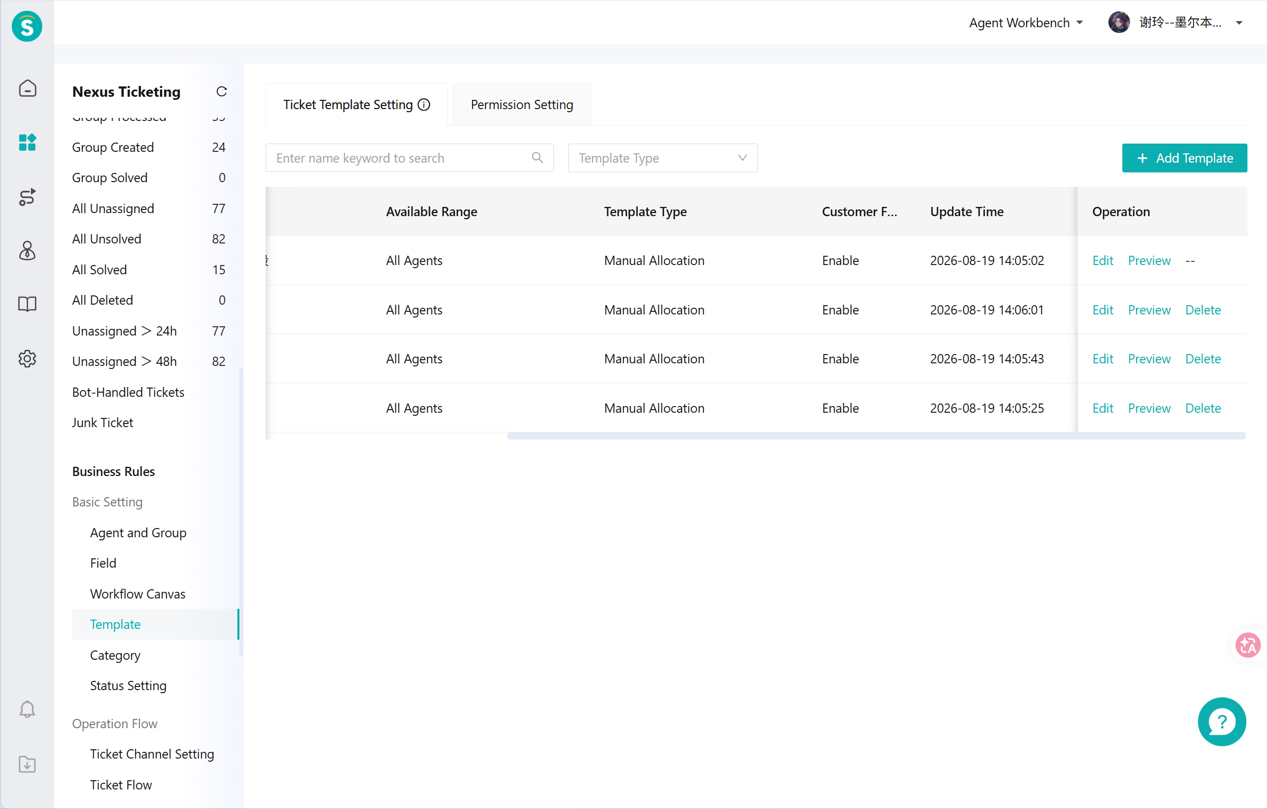Click the Available Range column header
Image resolution: width=1267 pixels, height=809 pixels.
(x=431, y=212)
